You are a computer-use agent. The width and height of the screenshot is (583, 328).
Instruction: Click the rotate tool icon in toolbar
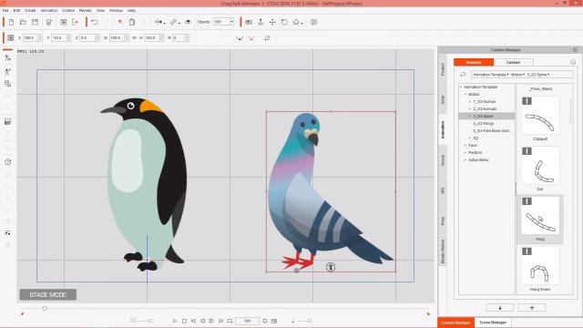tap(284, 22)
